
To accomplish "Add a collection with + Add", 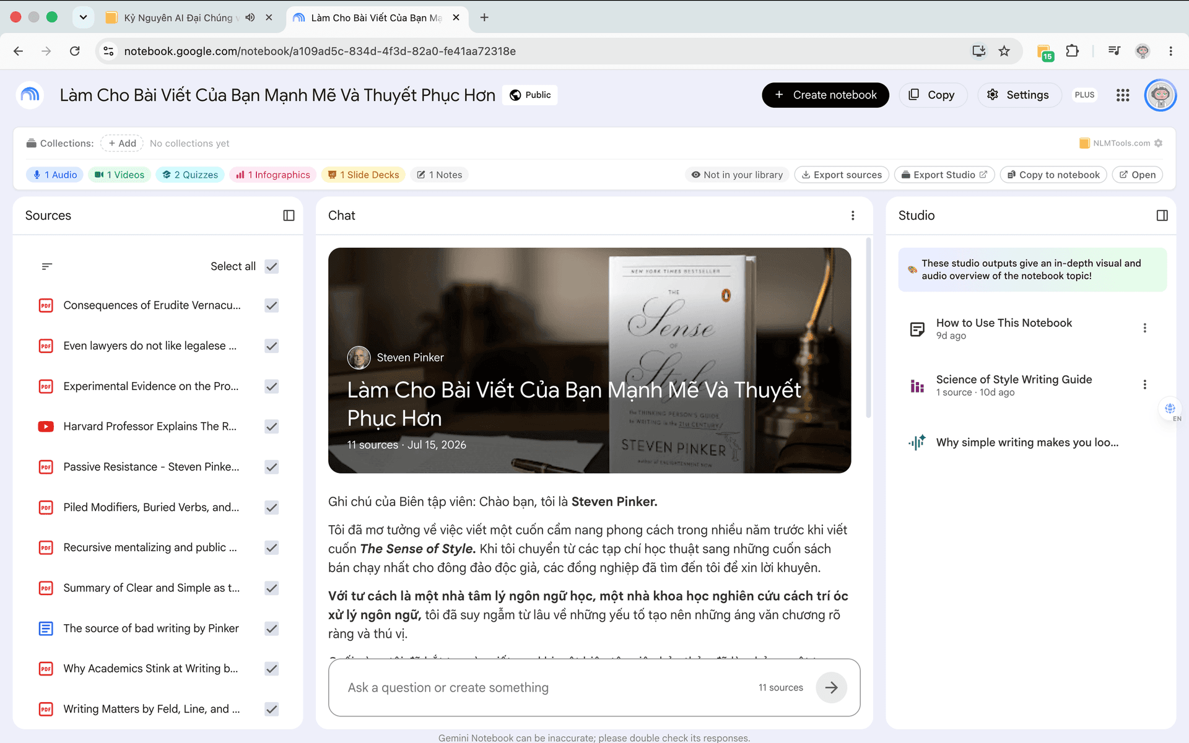I will (122, 143).
